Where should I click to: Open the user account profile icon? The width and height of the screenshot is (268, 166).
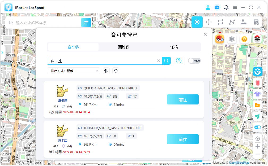[x=208, y=7]
